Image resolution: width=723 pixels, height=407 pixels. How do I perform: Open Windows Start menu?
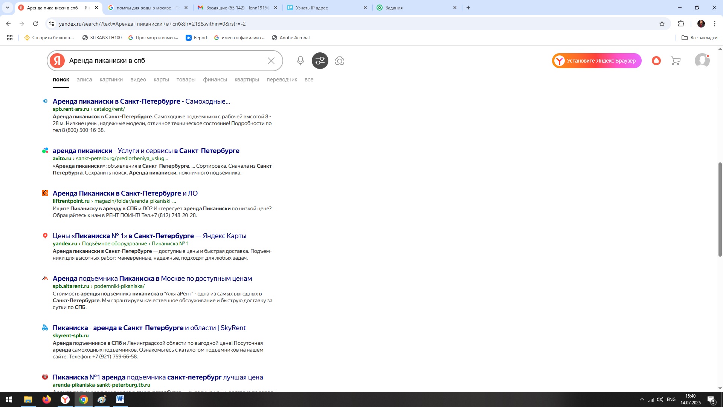[x=9, y=399]
